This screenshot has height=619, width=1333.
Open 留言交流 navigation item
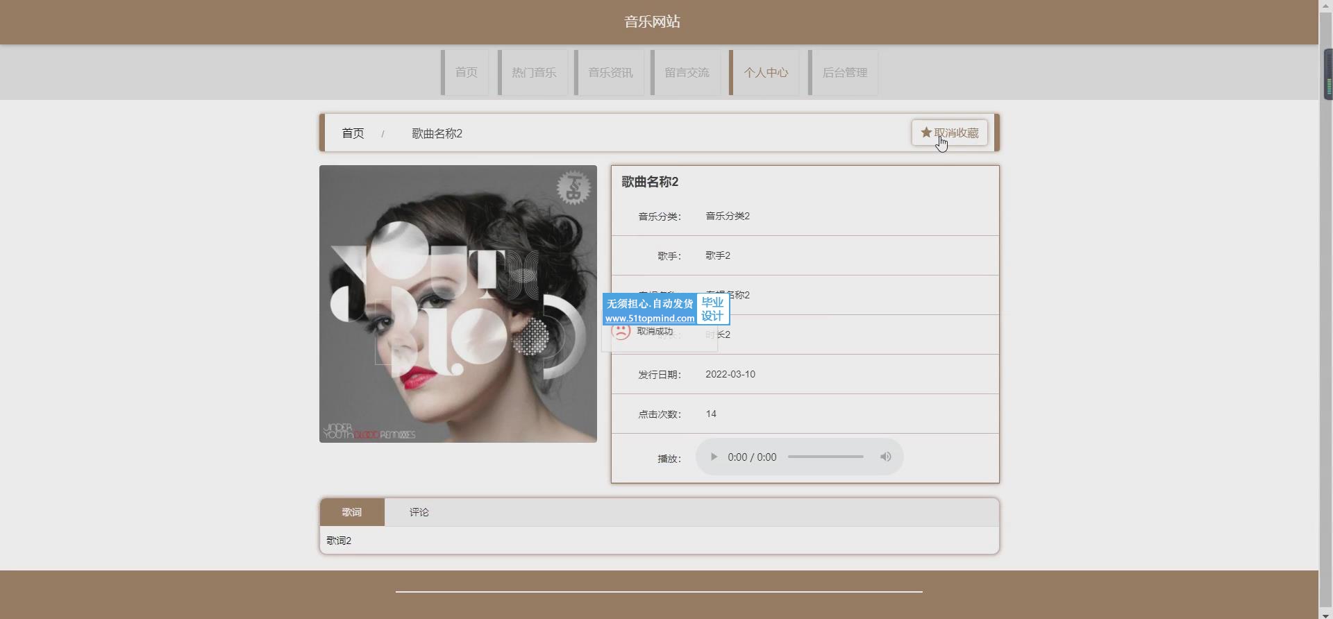click(686, 72)
